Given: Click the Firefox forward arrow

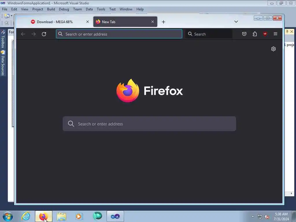Looking at the screenshot, I should [34, 34].
